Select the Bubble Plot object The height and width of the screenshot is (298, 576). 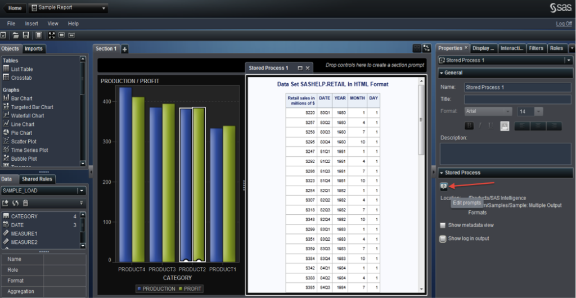click(x=19, y=159)
